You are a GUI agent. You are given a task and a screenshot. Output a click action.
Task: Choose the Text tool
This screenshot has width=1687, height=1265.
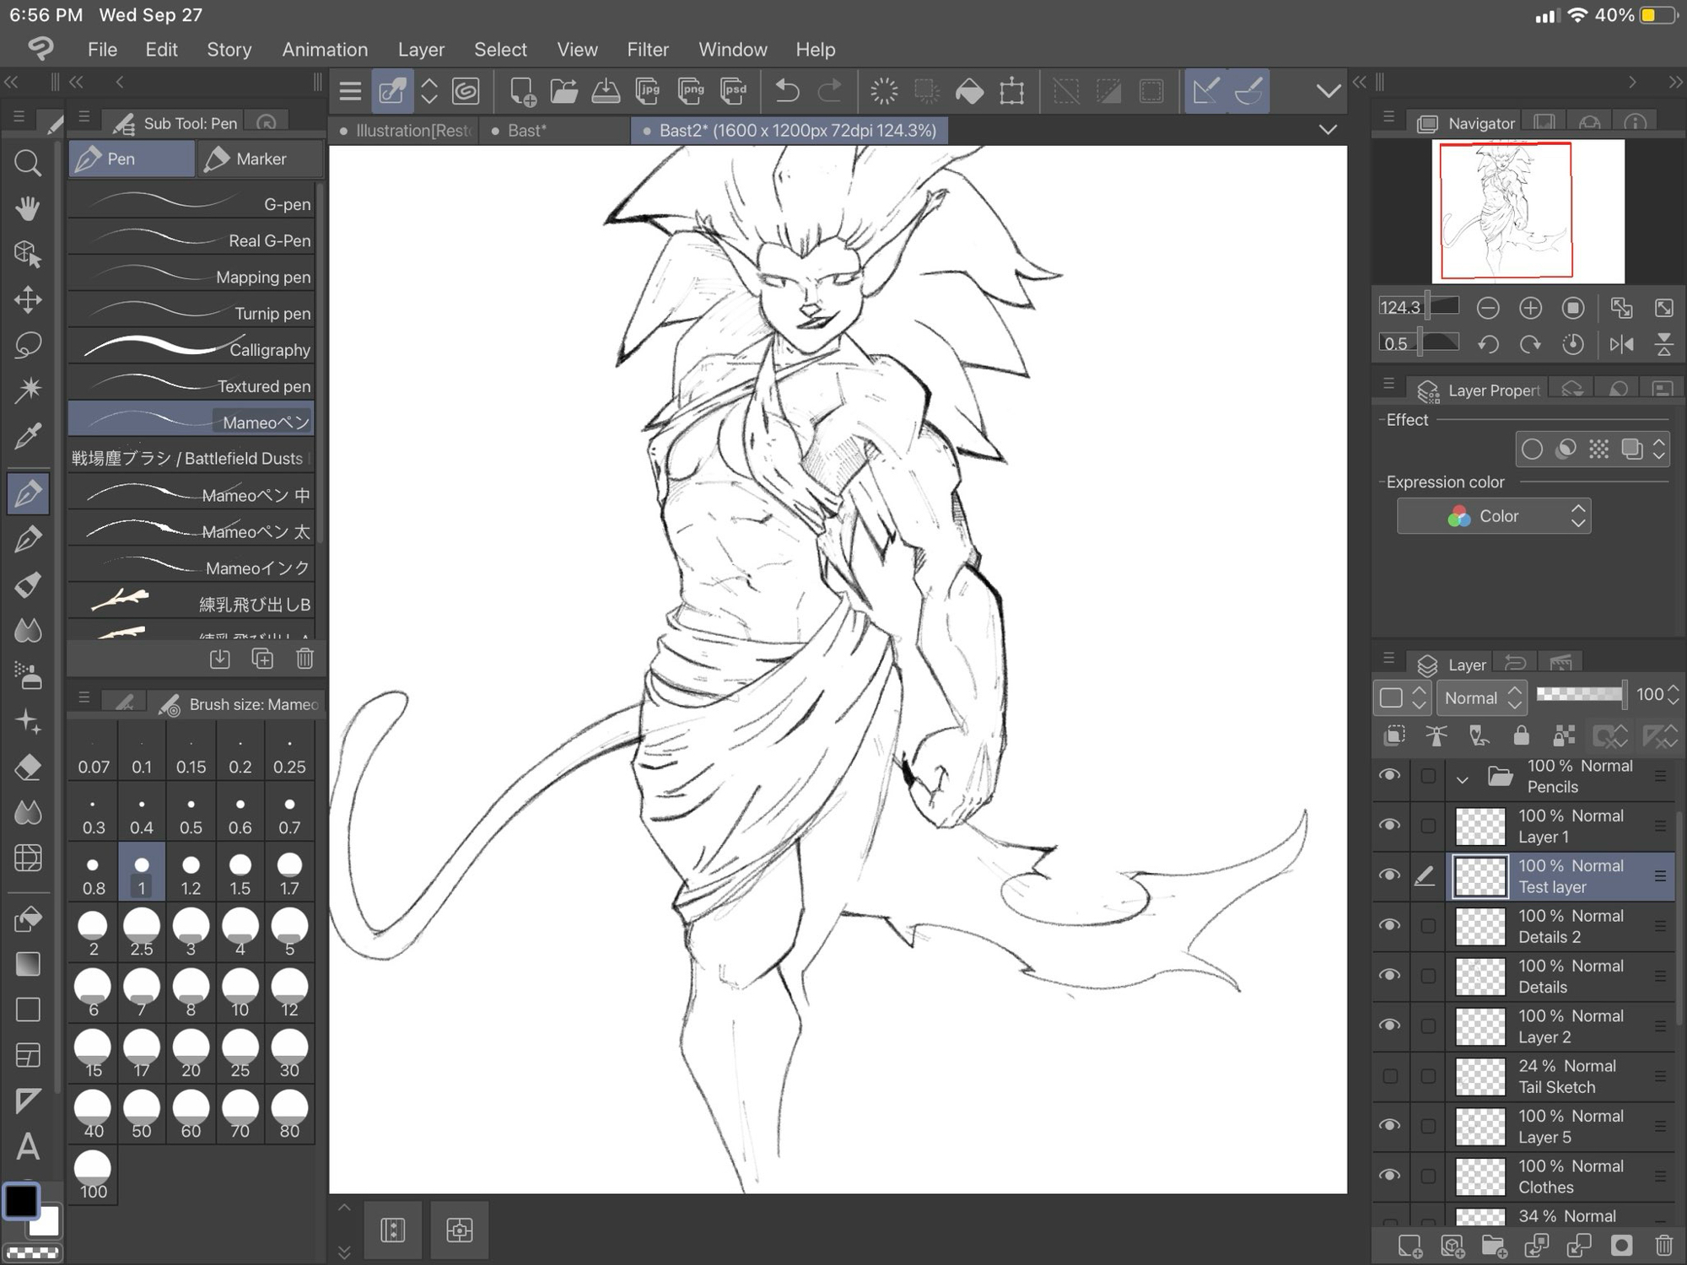[28, 1146]
